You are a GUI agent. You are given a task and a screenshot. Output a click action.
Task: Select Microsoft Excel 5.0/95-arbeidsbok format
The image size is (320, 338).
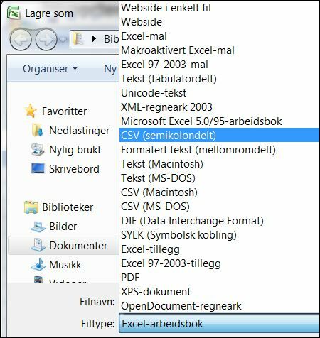point(219,121)
